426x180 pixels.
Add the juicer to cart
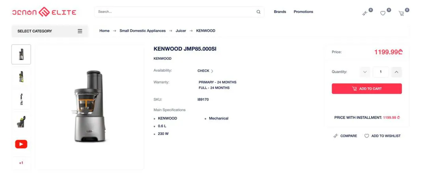coord(367,89)
